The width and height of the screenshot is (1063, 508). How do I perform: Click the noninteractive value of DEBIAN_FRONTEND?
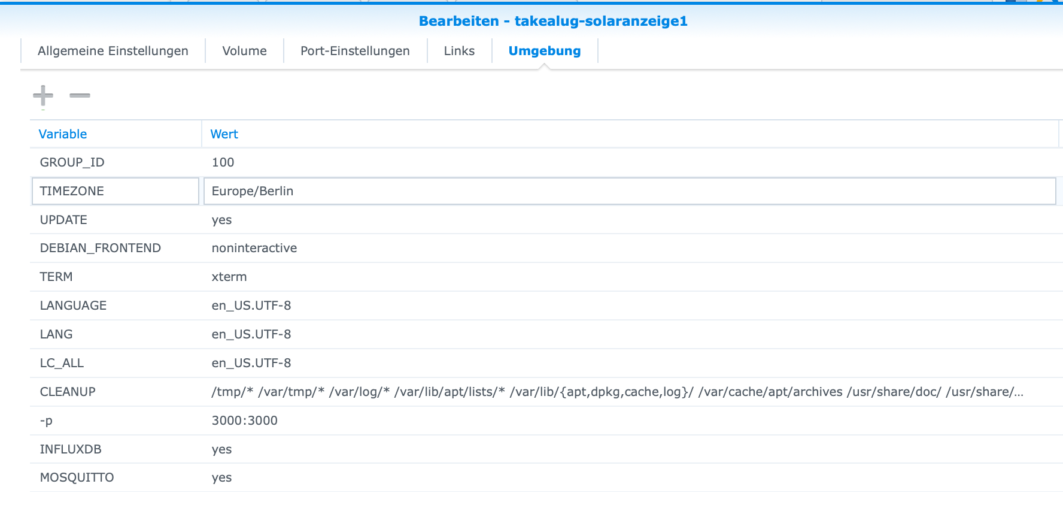(254, 248)
